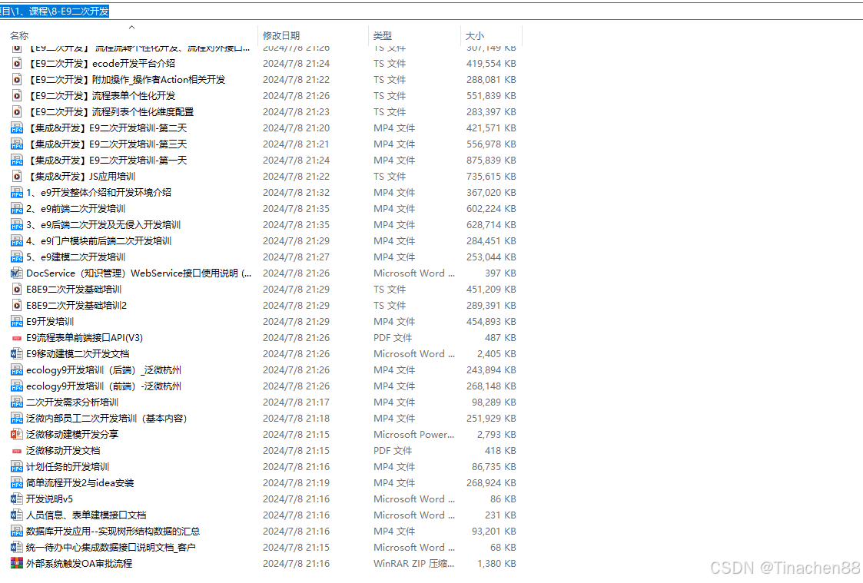Click the Word icon for 开发说明v5
This screenshot has width=863, height=583.
(17, 499)
